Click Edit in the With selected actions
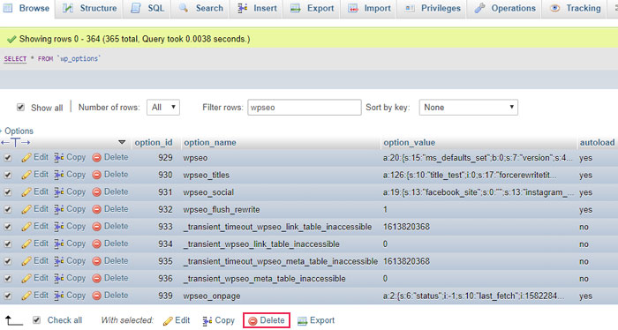Viewport: 618px width, 330px height. 177,320
